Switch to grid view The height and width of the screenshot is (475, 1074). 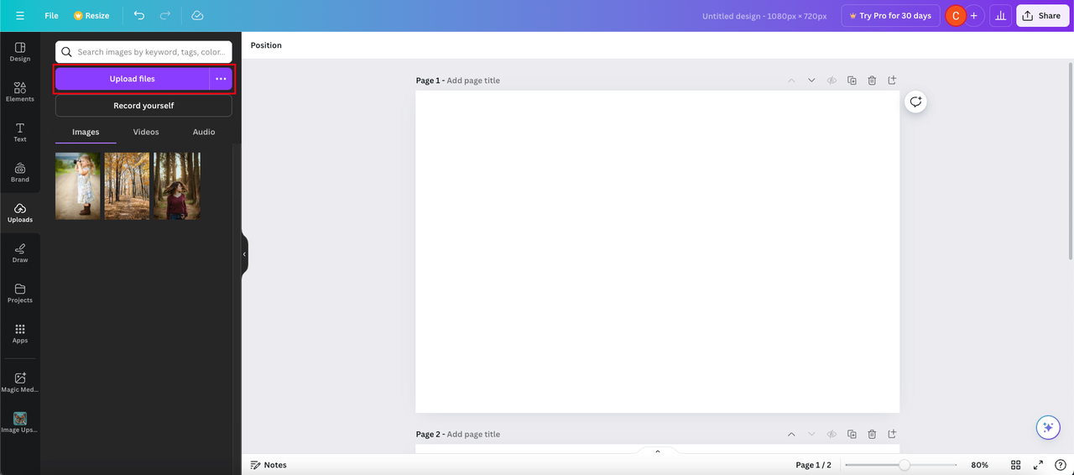click(x=1015, y=465)
